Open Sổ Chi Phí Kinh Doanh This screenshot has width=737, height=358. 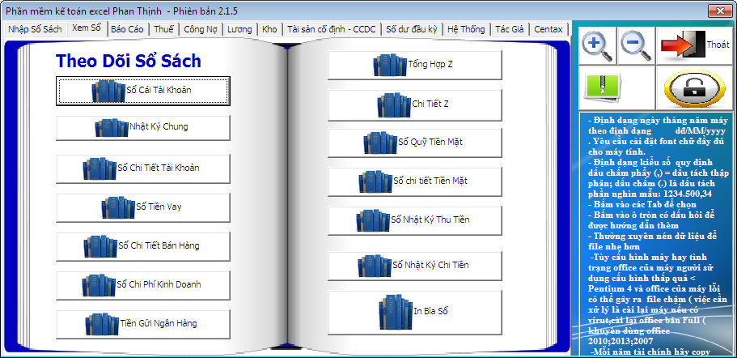(x=143, y=286)
